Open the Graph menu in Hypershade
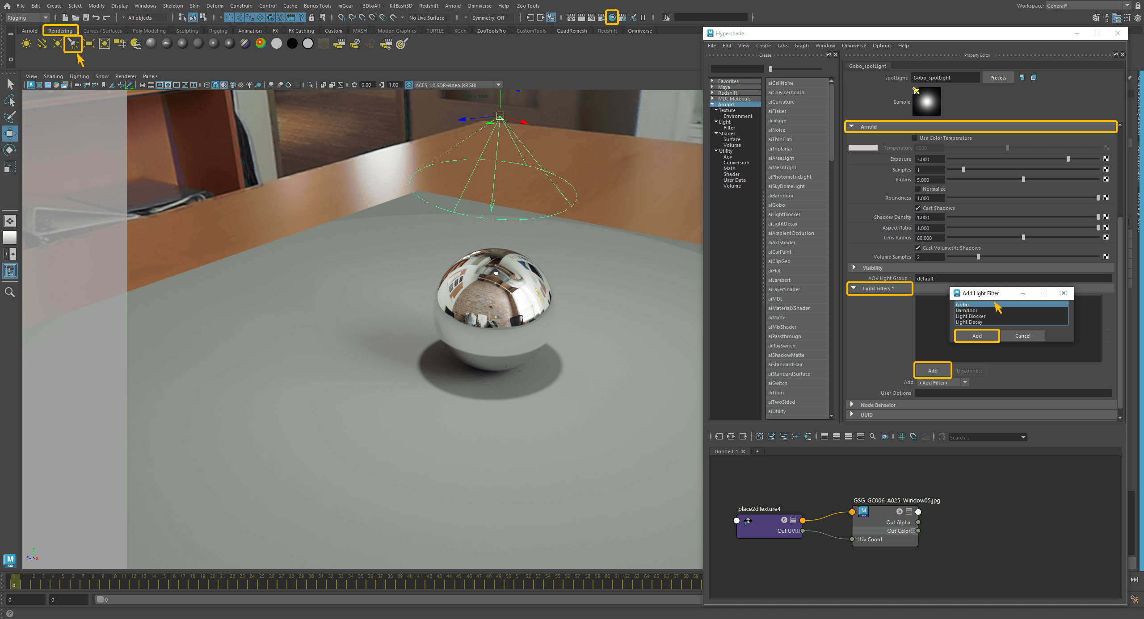The width and height of the screenshot is (1144, 619). point(801,46)
